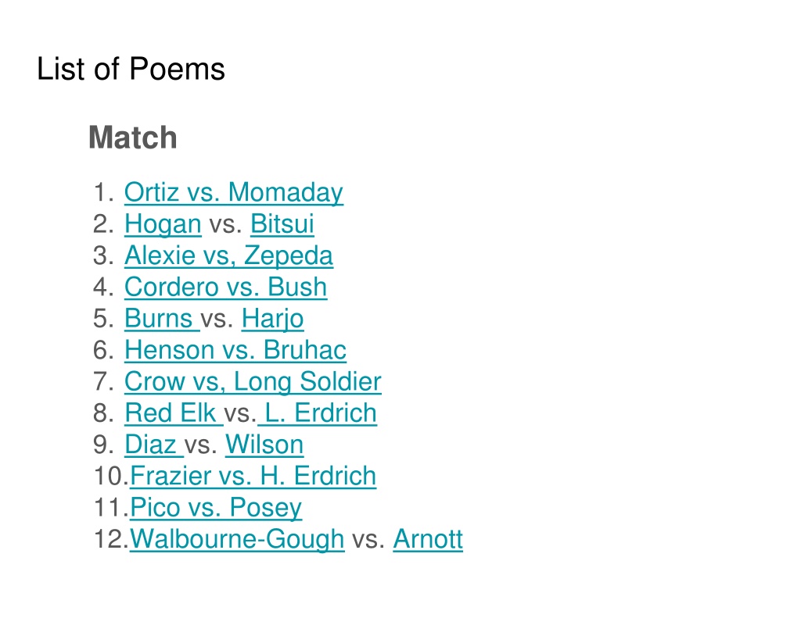The image size is (801, 618).
Task: Open the Crow vs, Long Soldier link
Action: [x=253, y=382]
